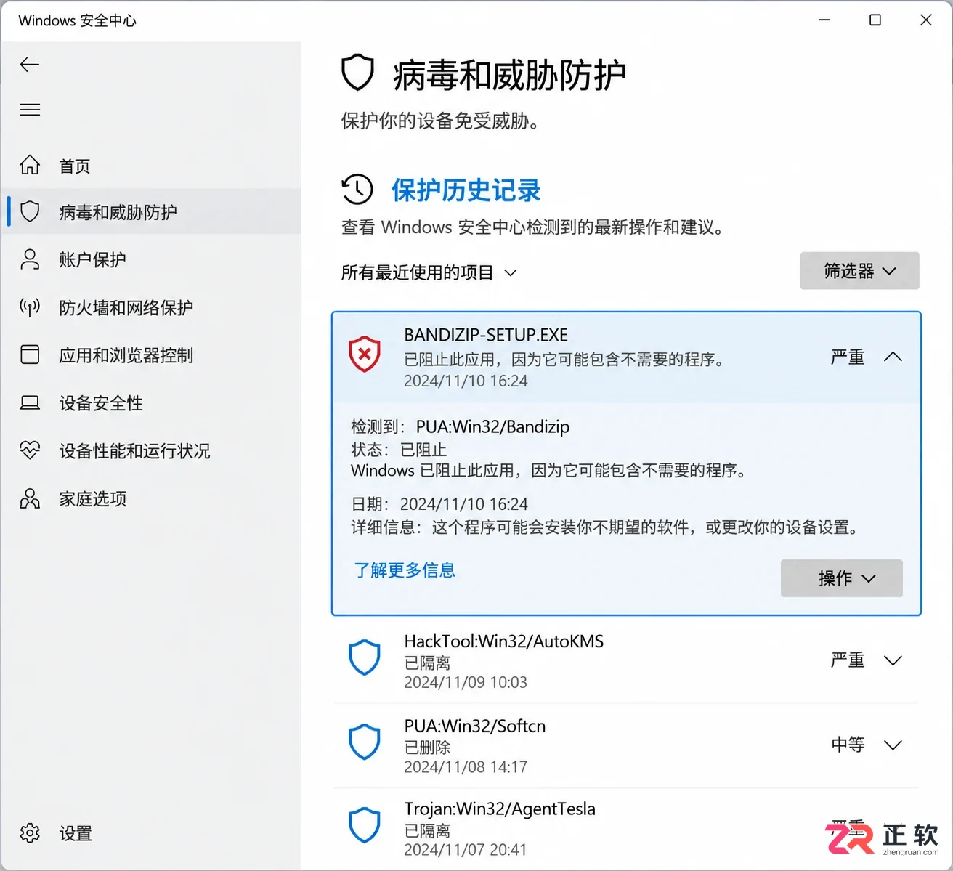Click the 中等 severity label for Softcn
953x871 pixels.
pos(848,745)
